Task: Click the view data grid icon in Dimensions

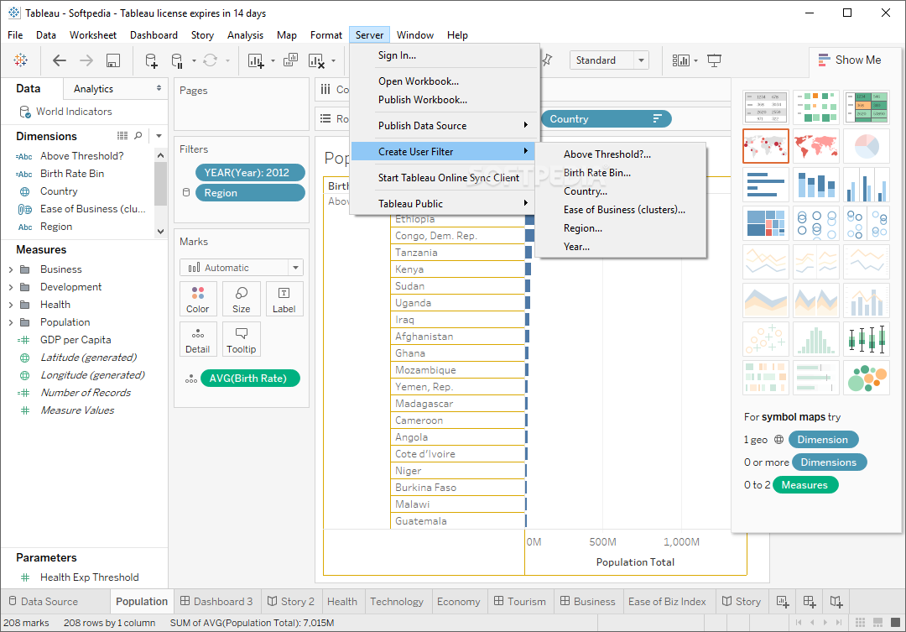Action: (122, 135)
